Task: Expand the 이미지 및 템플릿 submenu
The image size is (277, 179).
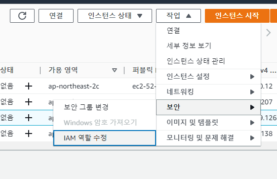Action: pyautogui.click(x=208, y=123)
